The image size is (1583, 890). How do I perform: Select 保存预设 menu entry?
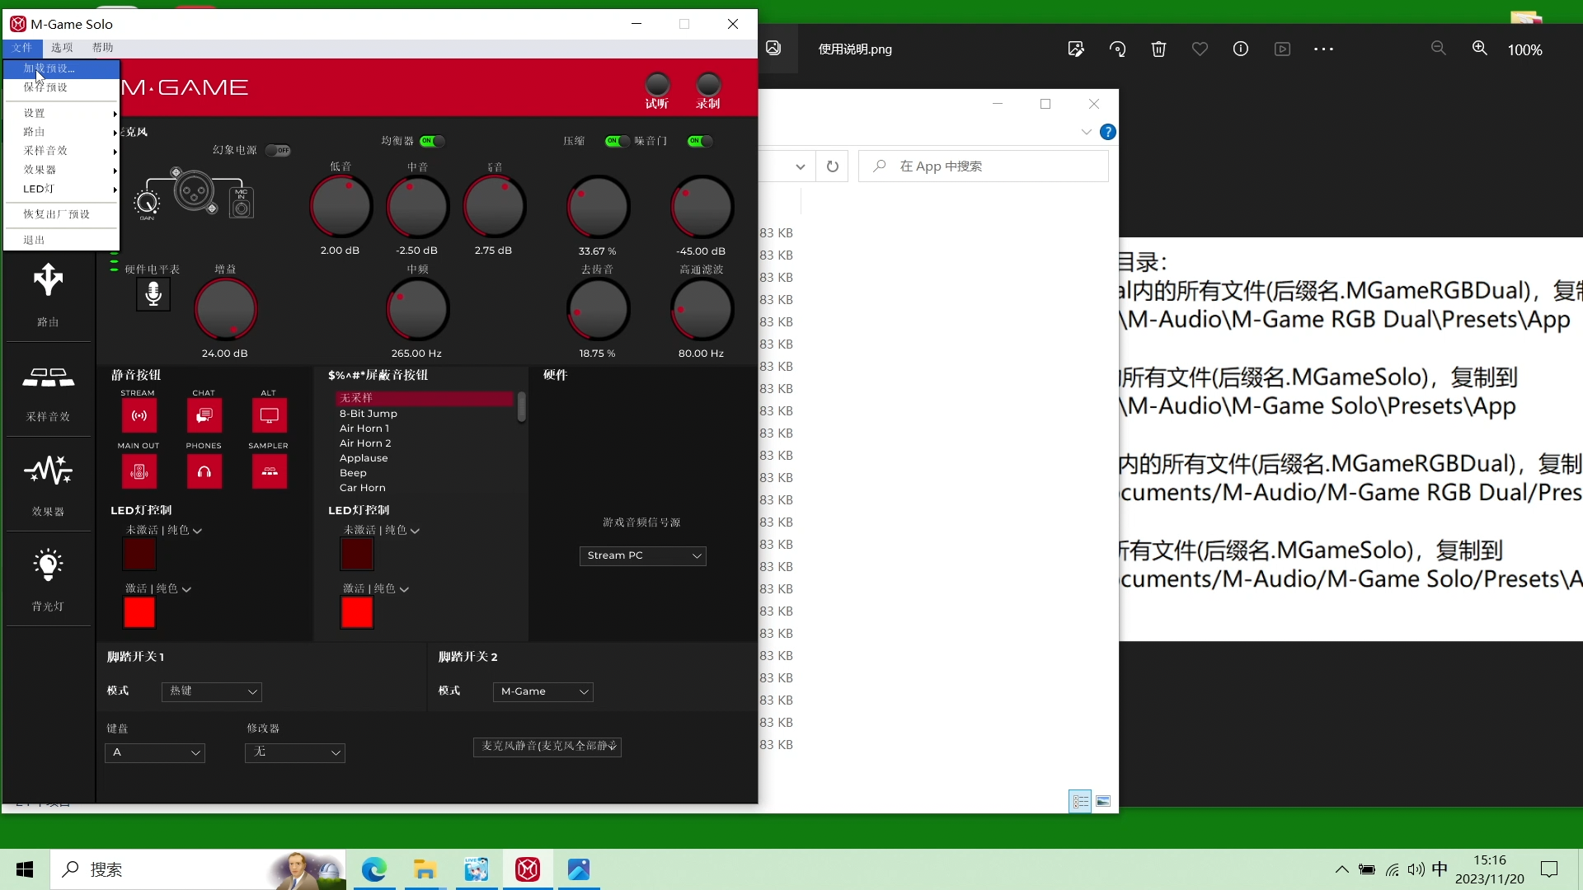click(x=62, y=87)
